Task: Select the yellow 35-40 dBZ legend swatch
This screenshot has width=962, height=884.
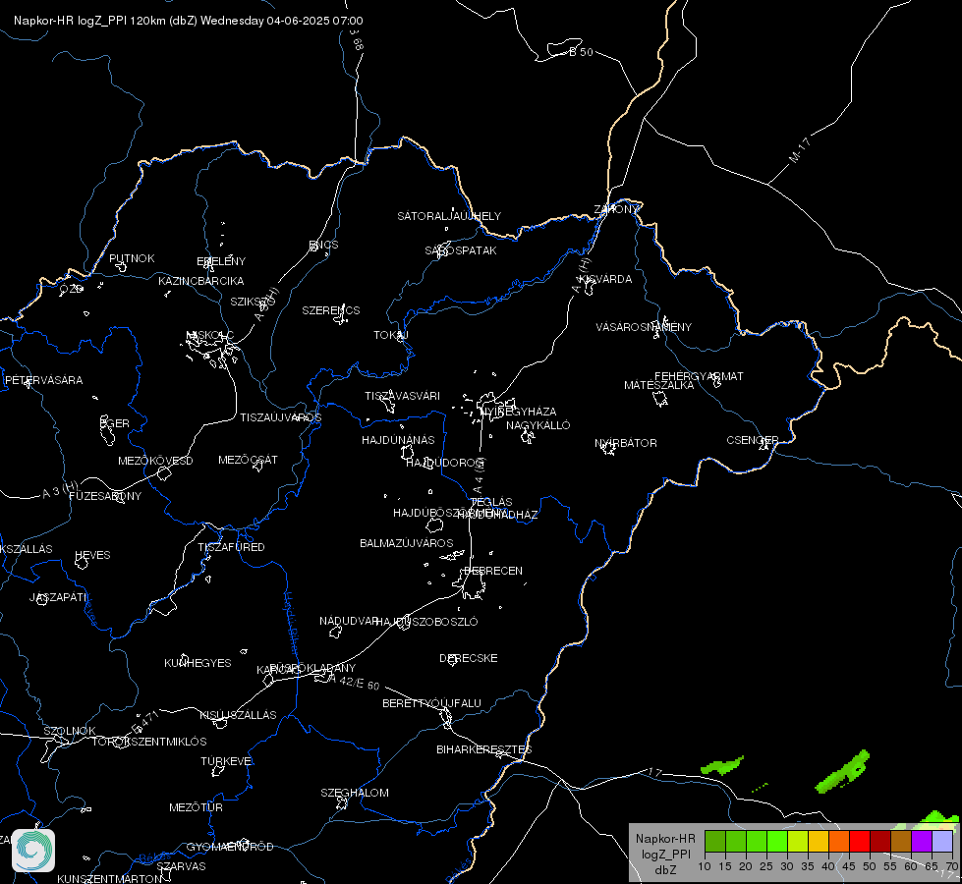Action: (x=819, y=842)
